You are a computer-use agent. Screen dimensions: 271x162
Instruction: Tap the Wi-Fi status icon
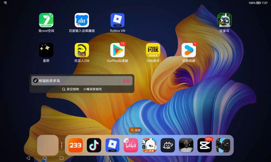click(x=5, y=3)
